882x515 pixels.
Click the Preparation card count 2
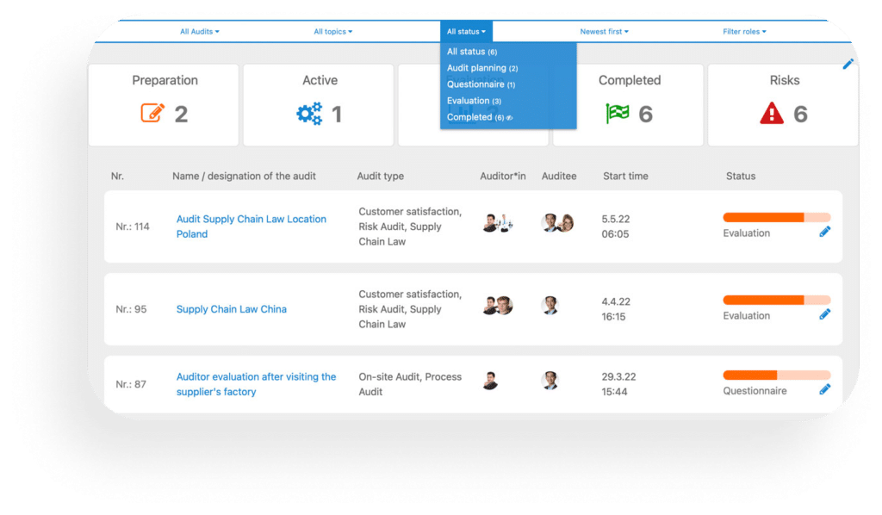click(181, 115)
